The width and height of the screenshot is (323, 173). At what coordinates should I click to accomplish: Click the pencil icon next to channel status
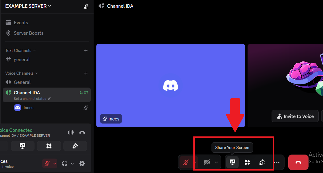[49, 99]
